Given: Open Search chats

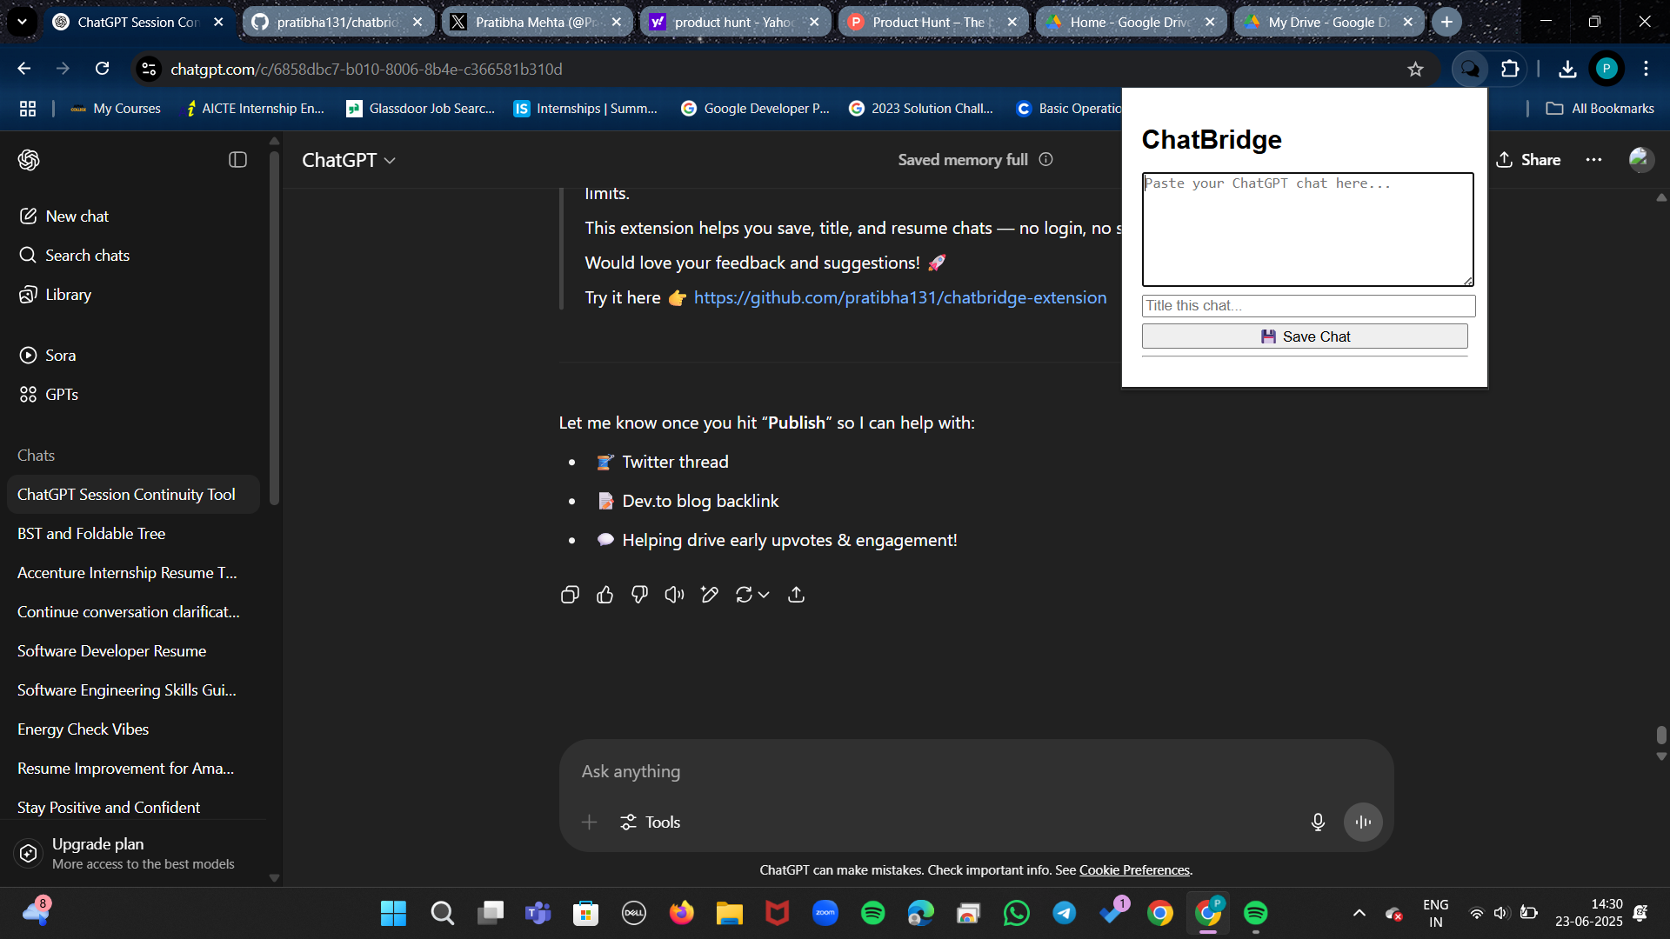Looking at the screenshot, I should (x=134, y=256).
